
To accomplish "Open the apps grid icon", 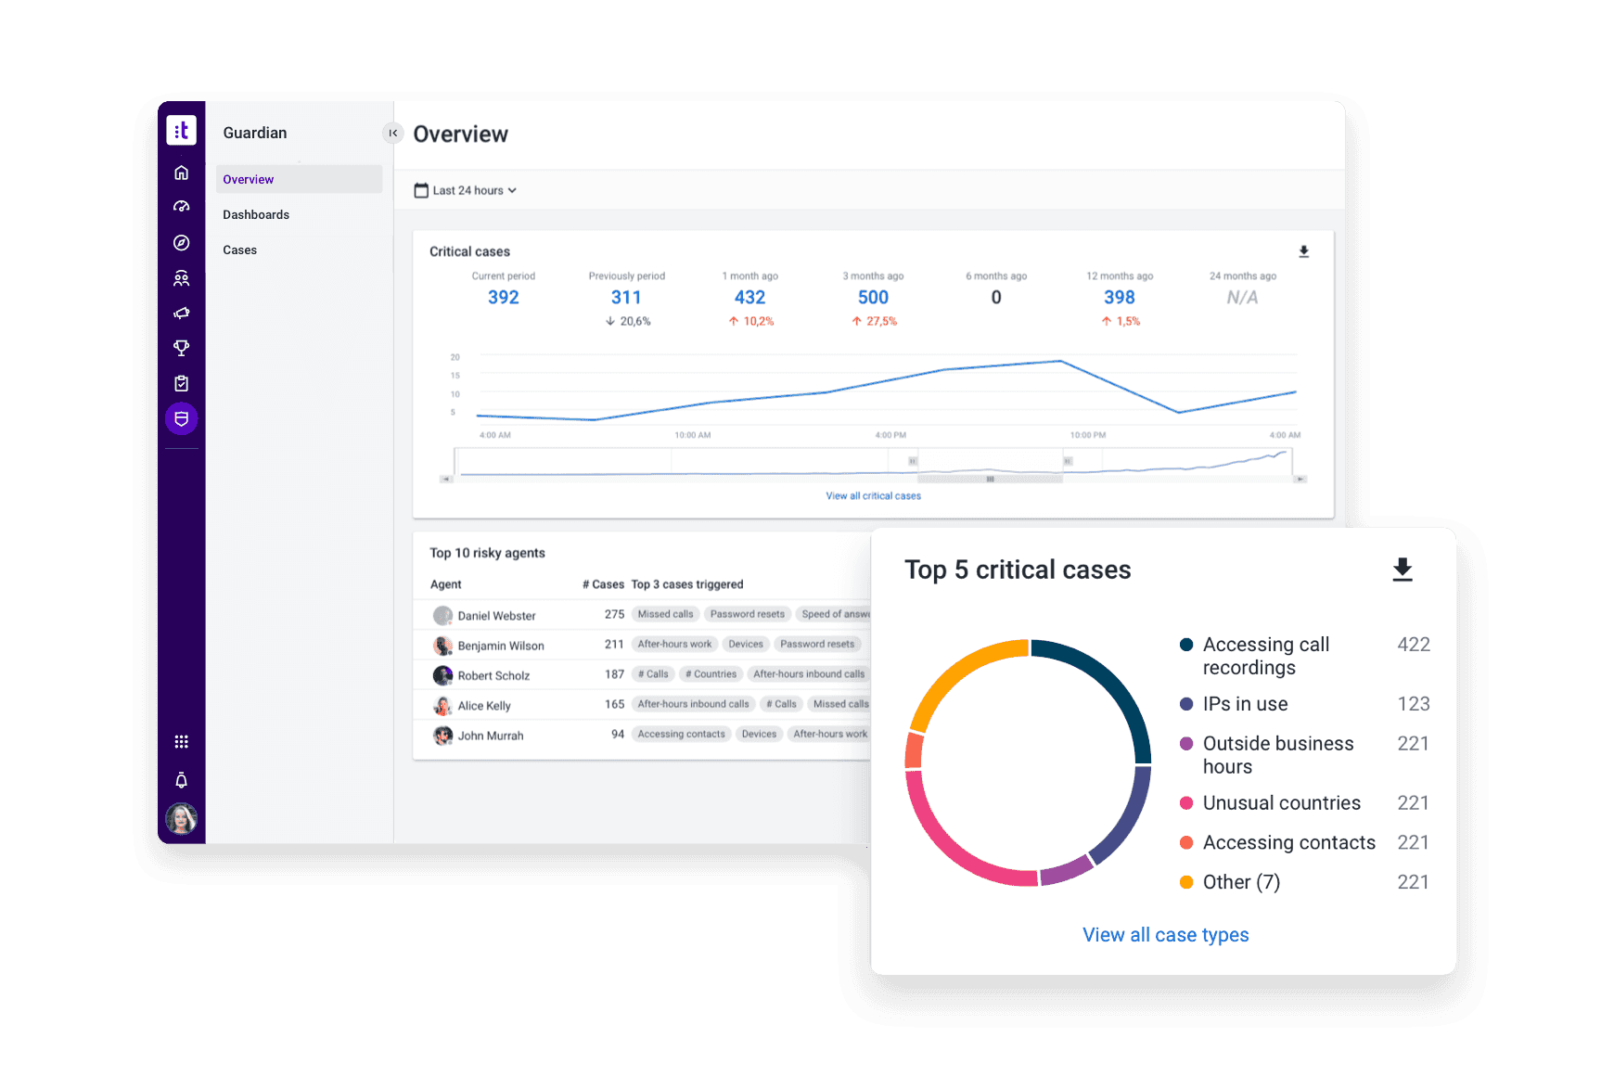I will click(x=182, y=742).
